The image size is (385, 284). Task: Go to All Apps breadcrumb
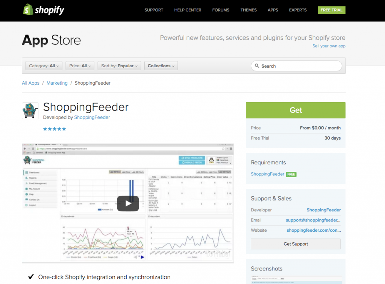[x=30, y=83]
